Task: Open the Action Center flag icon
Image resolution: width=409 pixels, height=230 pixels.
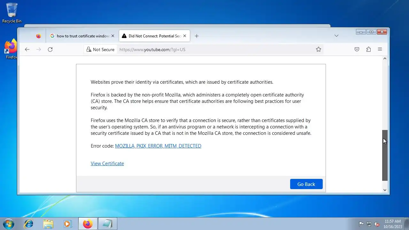Action: coord(361,224)
